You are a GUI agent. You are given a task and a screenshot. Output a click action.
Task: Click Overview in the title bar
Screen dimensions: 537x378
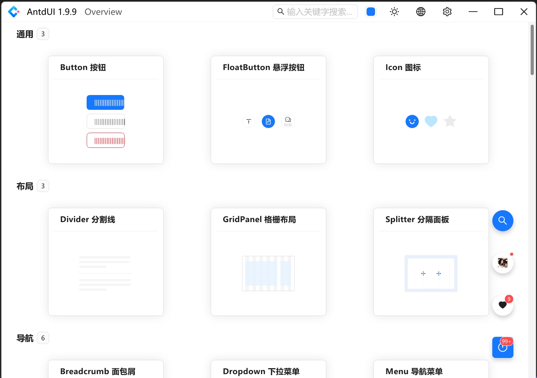point(103,12)
